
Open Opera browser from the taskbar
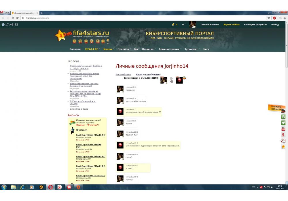[x=50, y=187]
